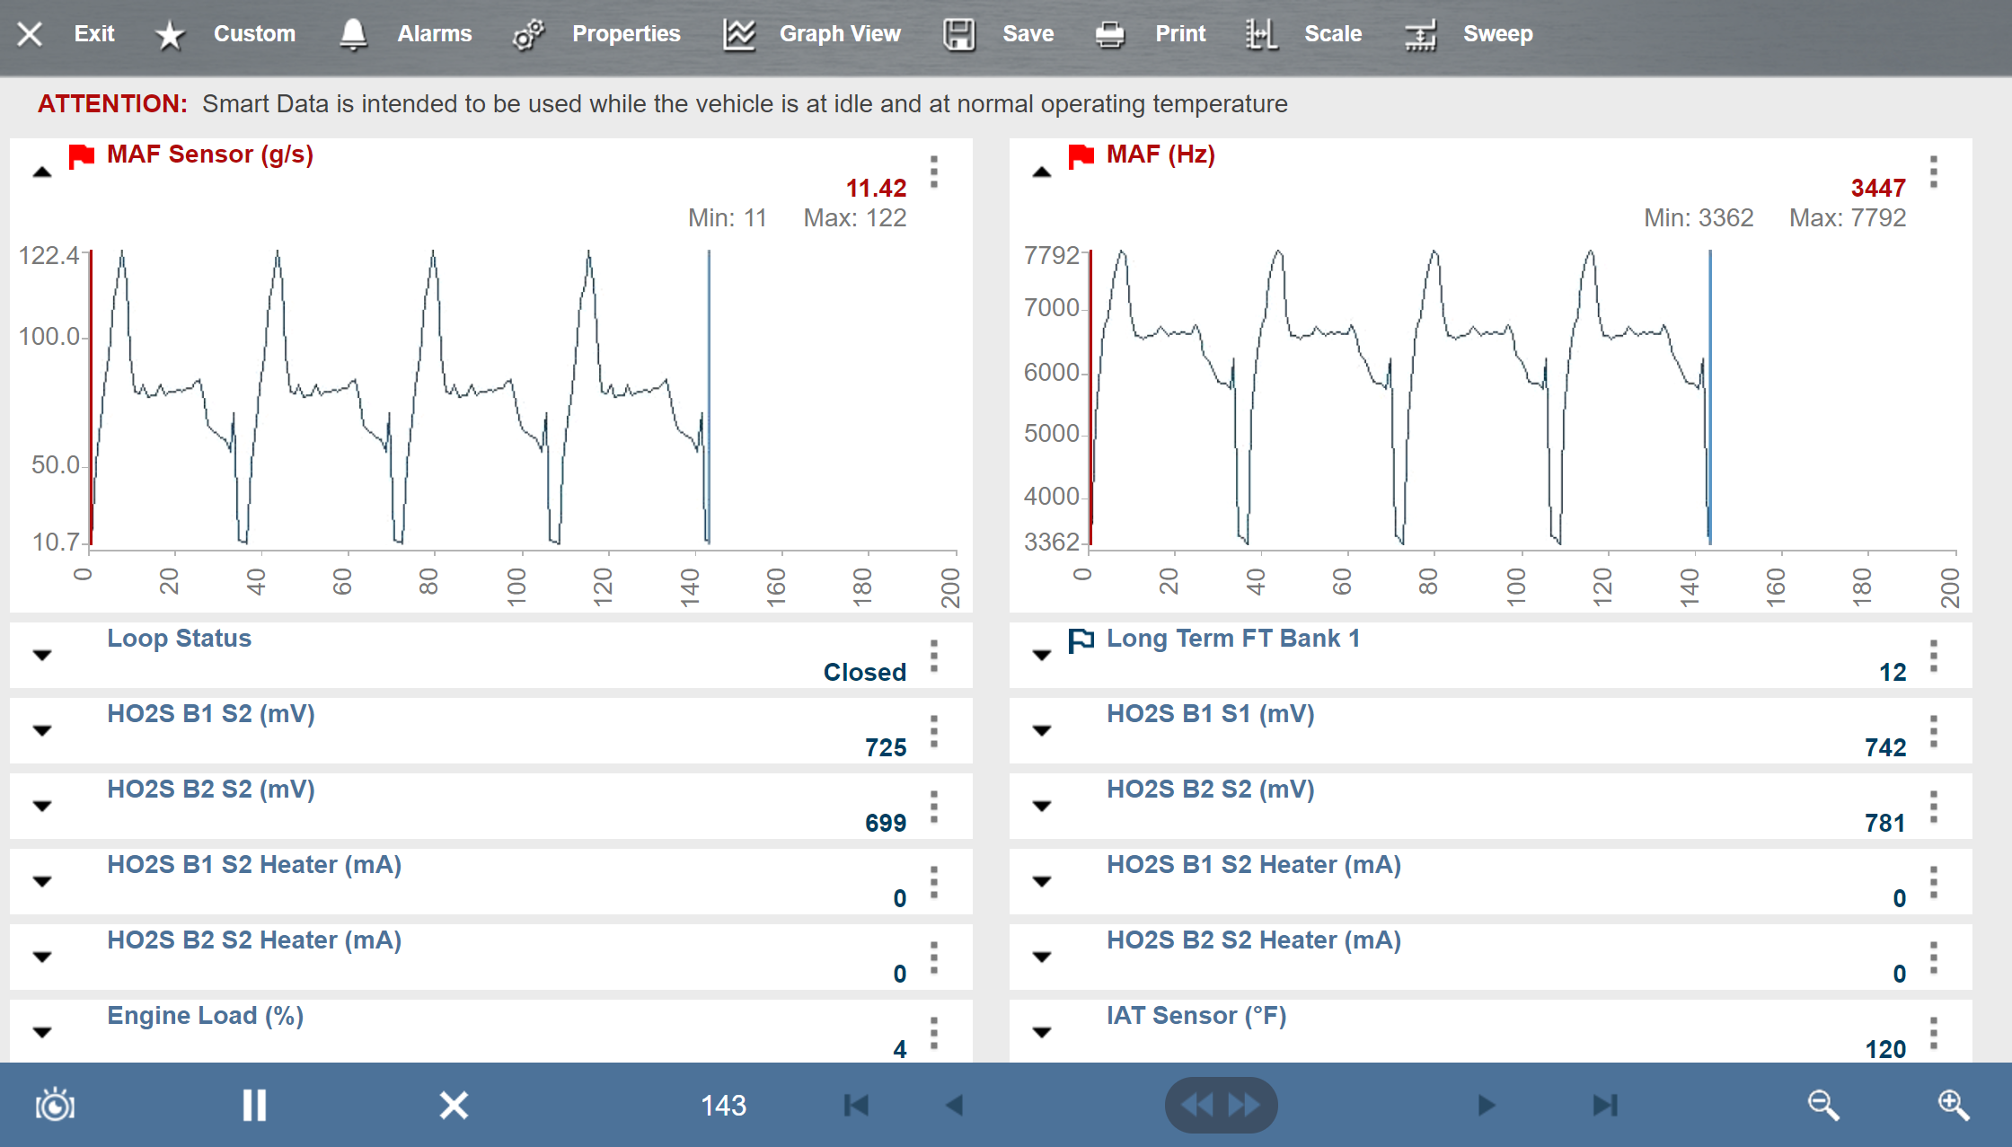Expand the Loop Status parameter graph
Image resolution: width=2012 pixels, height=1147 pixels.
tap(42, 655)
